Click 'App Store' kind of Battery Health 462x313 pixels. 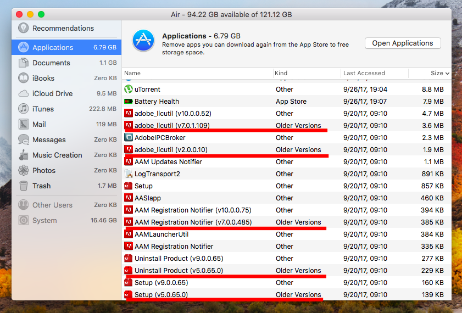coord(291,101)
